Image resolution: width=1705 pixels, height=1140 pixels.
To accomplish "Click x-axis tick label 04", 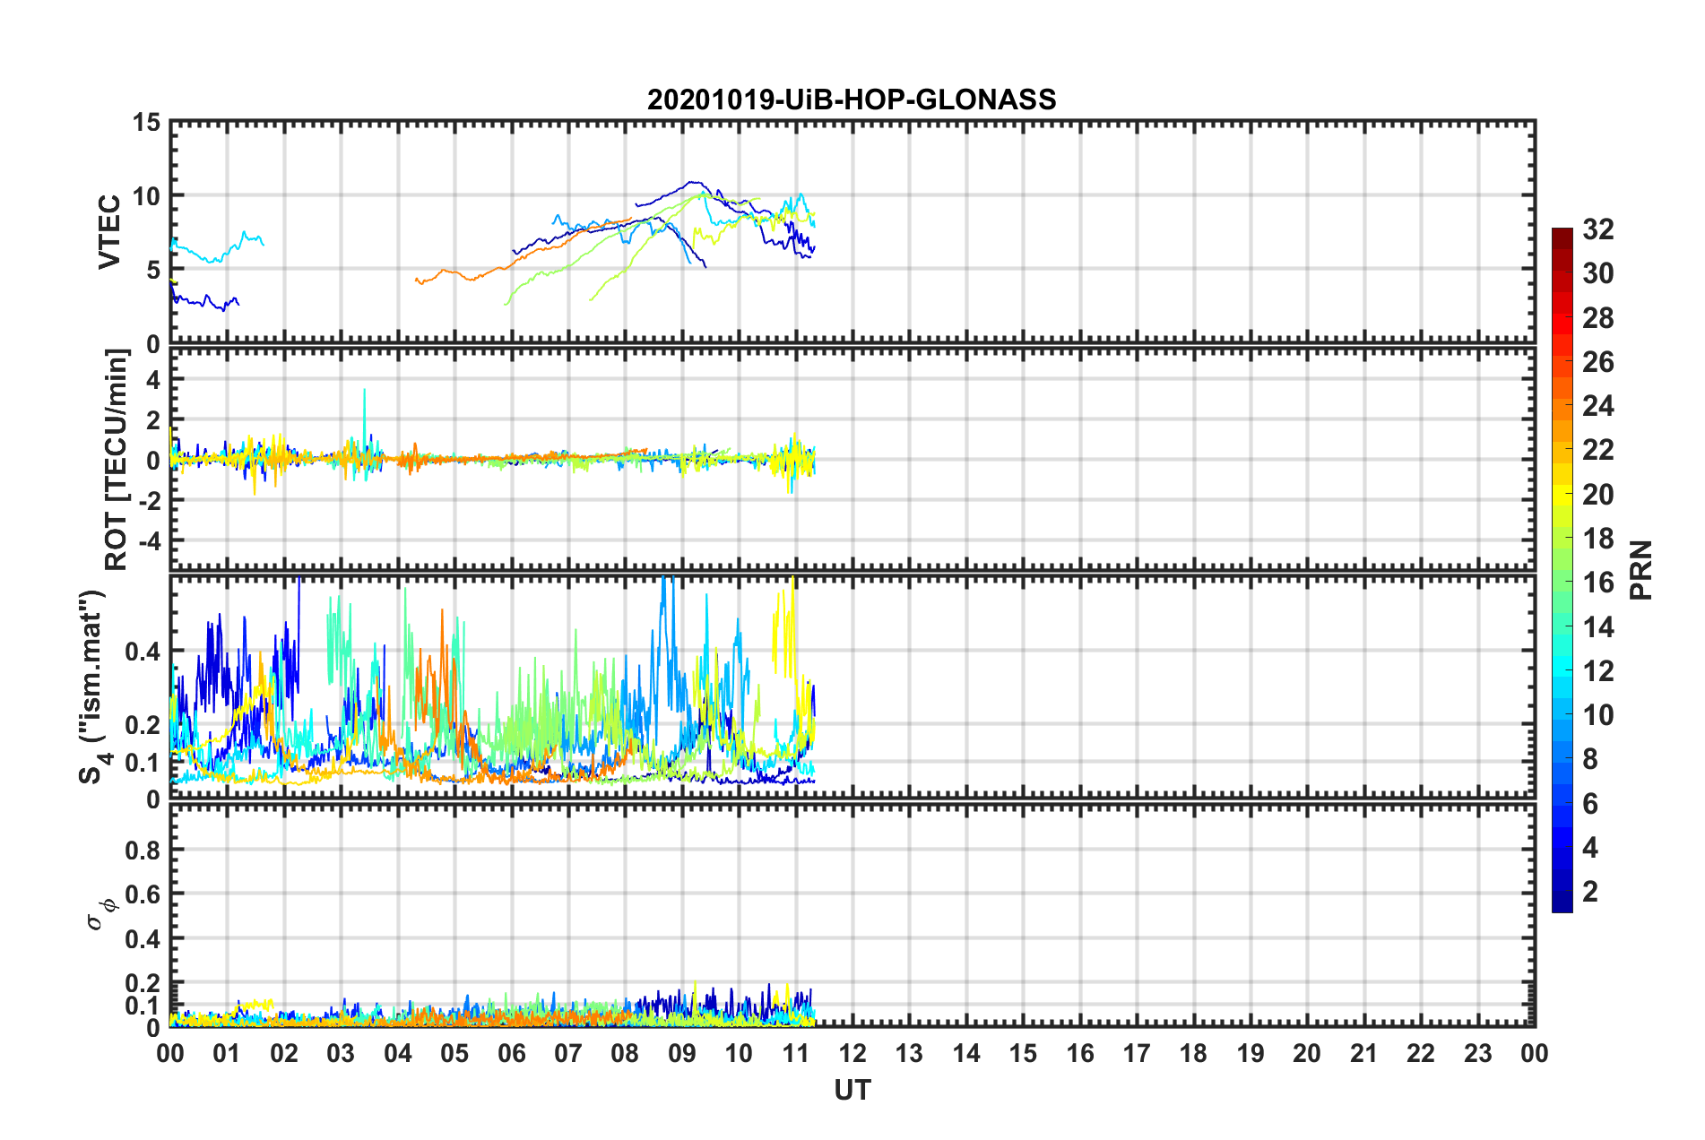I will (398, 1053).
